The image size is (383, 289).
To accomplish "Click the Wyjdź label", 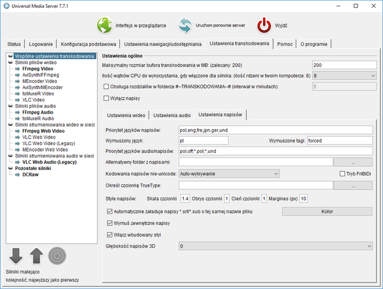I will point(281,26).
